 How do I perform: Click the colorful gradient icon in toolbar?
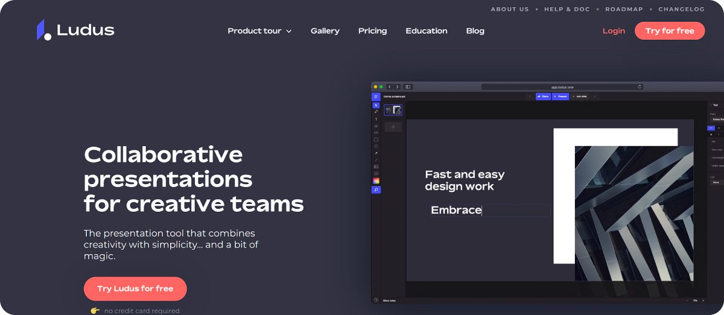[376, 181]
